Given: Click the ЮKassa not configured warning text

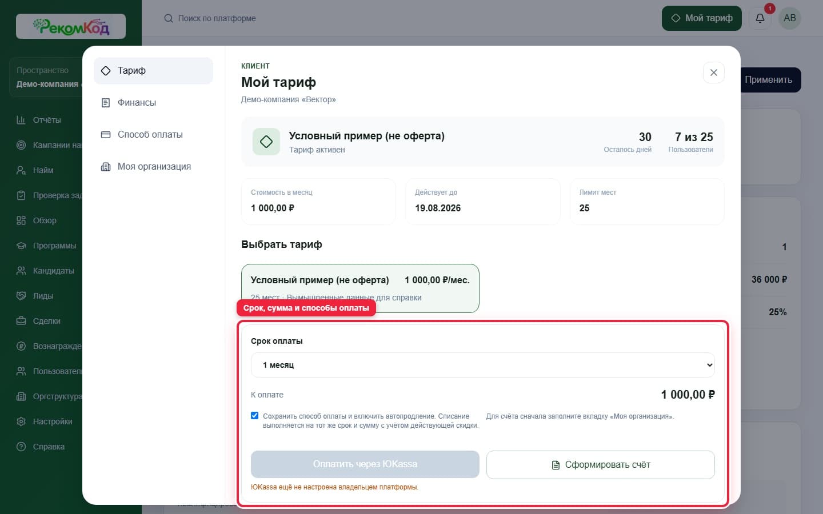Looking at the screenshot, I should coord(334,487).
